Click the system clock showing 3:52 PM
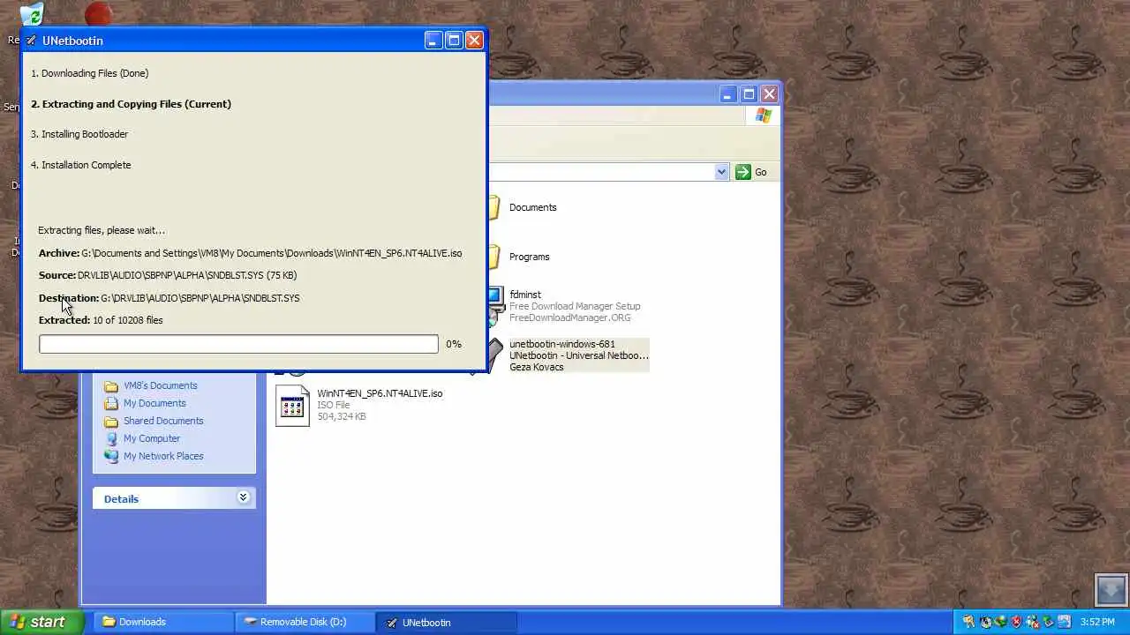The height and width of the screenshot is (635, 1130). [1097, 622]
